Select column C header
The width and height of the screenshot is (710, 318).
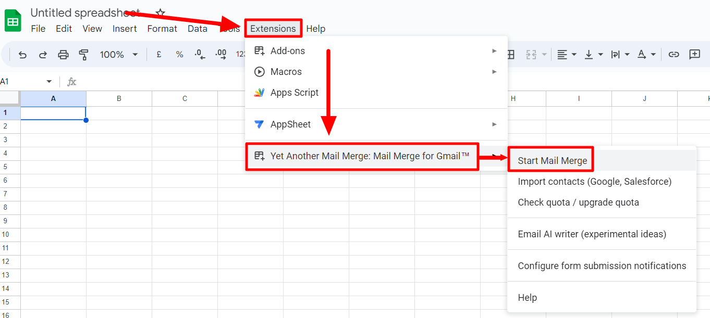[185, 98]
